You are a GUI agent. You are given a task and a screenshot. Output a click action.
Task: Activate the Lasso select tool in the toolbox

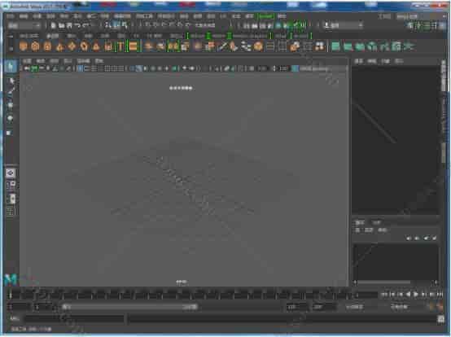[x=11, y=81]
